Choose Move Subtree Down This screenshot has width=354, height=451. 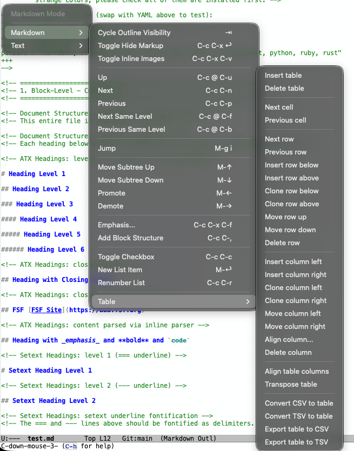pyautogui.click(x=174, y=180)
